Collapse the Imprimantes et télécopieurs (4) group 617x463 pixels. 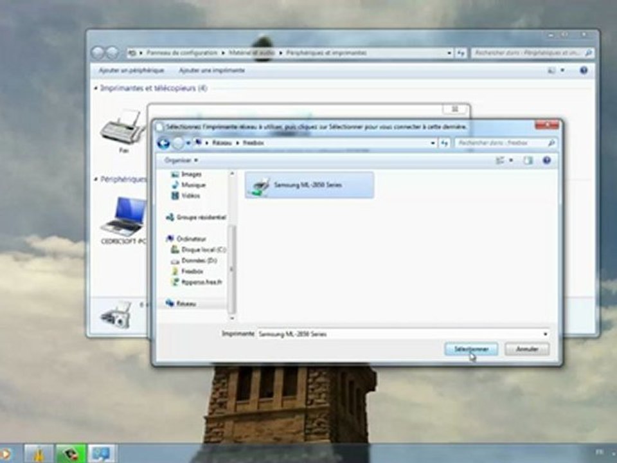point(96,88)
